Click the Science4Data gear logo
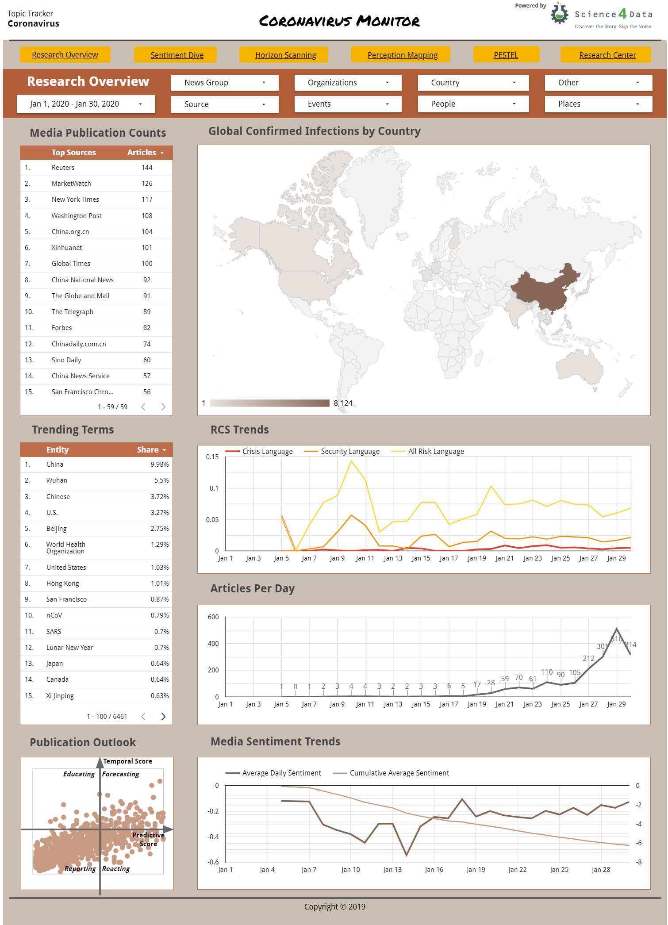Viewport: 668px width, 925px height. [x=559, y=13]
